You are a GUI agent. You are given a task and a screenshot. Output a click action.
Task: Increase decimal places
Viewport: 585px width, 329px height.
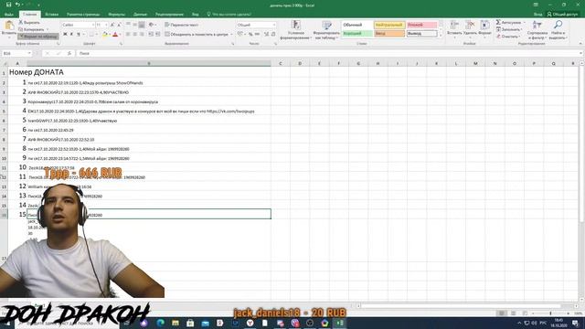coord(266,34)
